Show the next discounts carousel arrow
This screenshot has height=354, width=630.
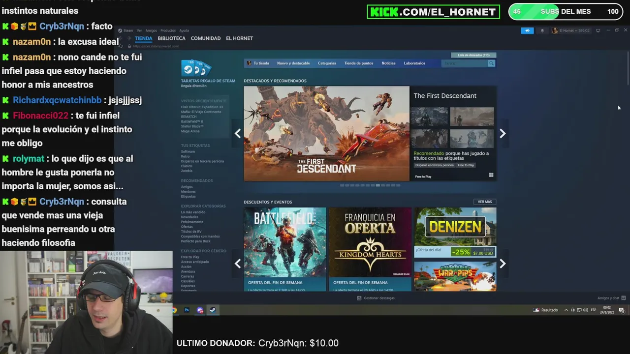tap(503, 264)
